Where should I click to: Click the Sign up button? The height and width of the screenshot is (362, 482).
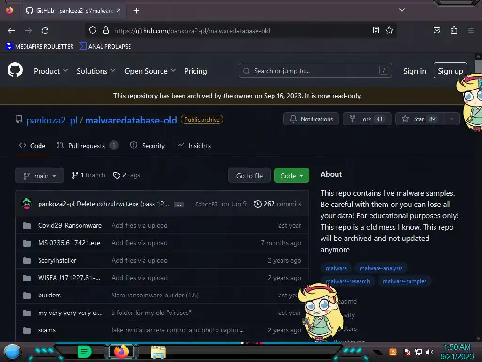click(450, 71)
